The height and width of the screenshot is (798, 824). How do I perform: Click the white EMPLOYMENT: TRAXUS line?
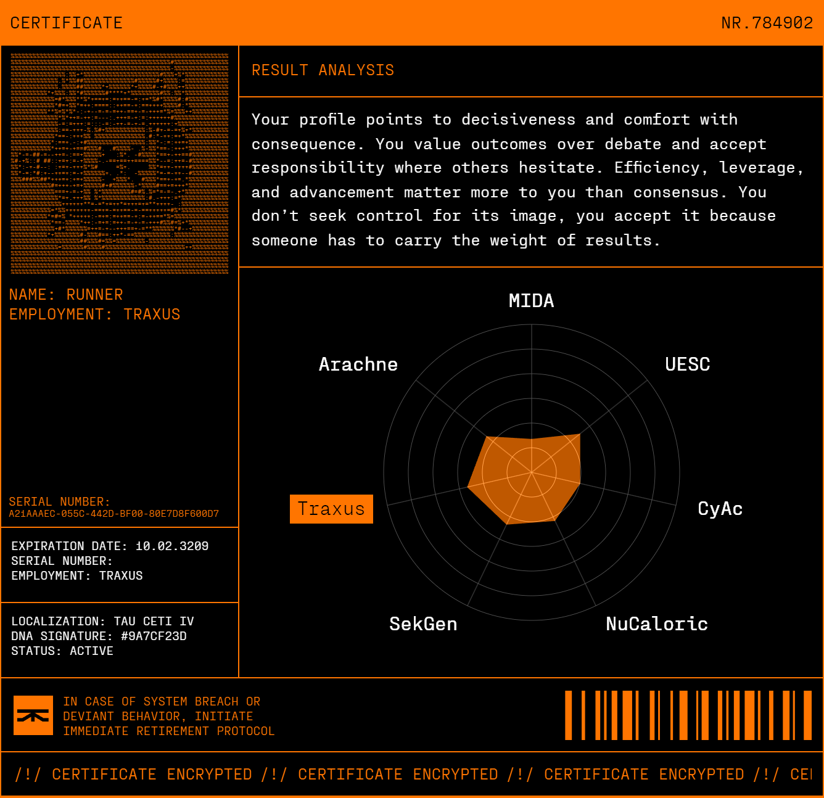click(x=77, y=576)
